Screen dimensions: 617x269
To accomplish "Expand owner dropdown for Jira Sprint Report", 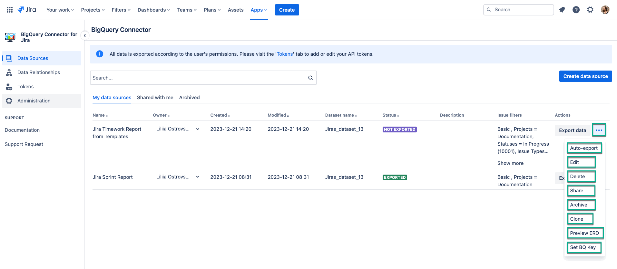I will (x=198, y=177).
